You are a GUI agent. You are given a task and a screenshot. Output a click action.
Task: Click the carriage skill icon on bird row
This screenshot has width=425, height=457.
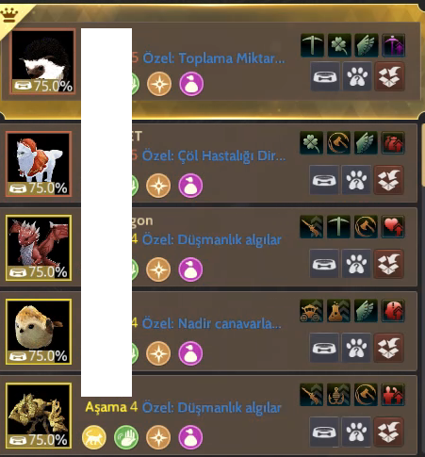(x=311, y=311)
